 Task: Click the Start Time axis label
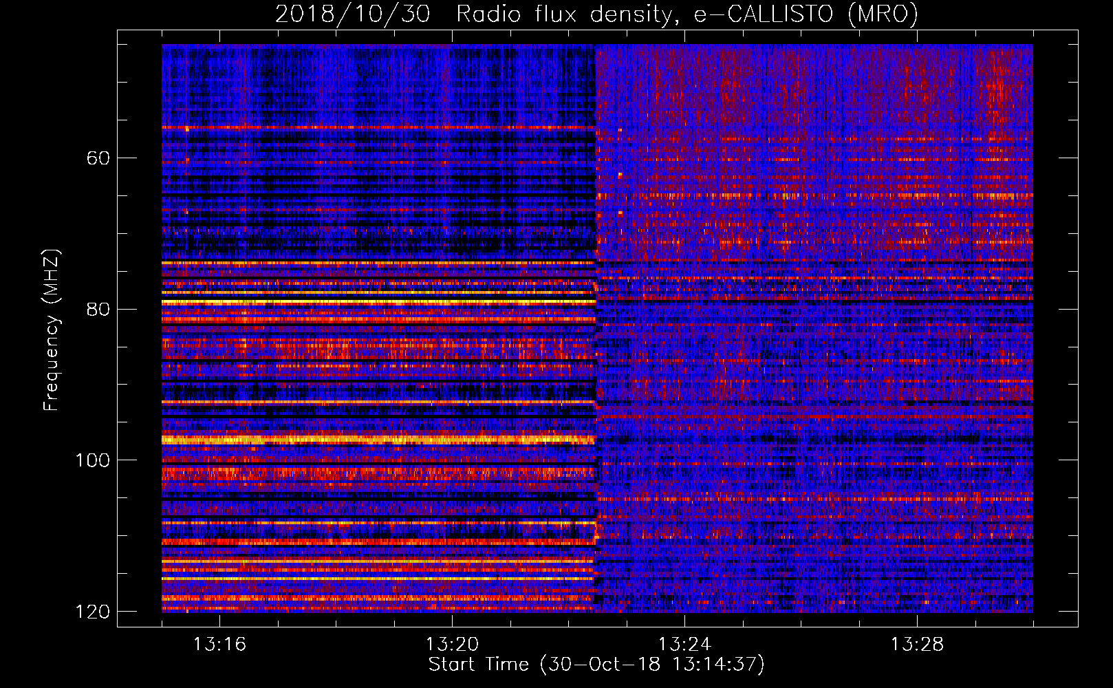596,665
